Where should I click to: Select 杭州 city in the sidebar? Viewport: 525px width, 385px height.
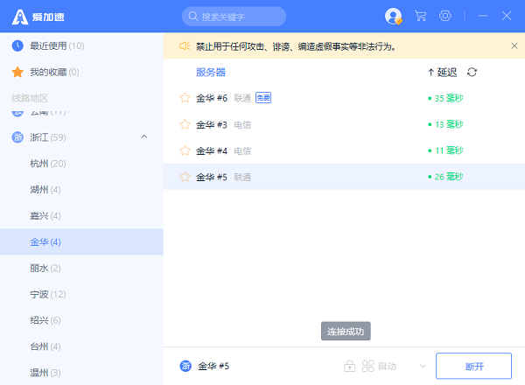(48, 164)
